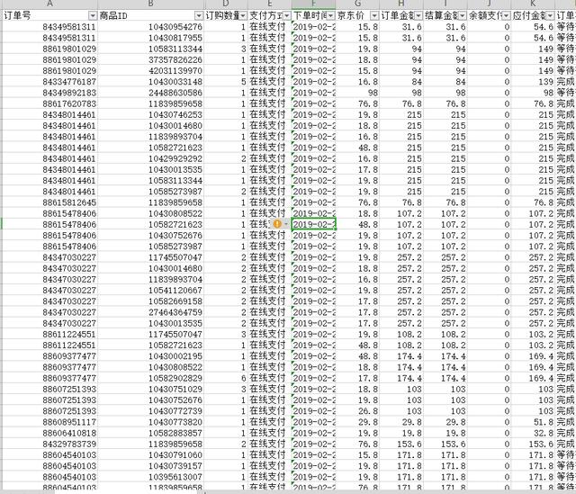Viewport: 576px width, 494px height.
Task: Open the 支付方式 filter dropdown
Action: click(287, 16)
